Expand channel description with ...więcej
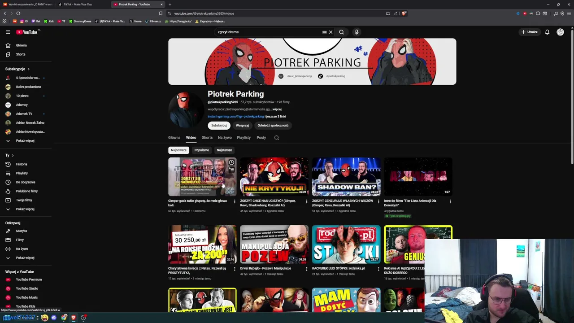 tap(276, 109)
